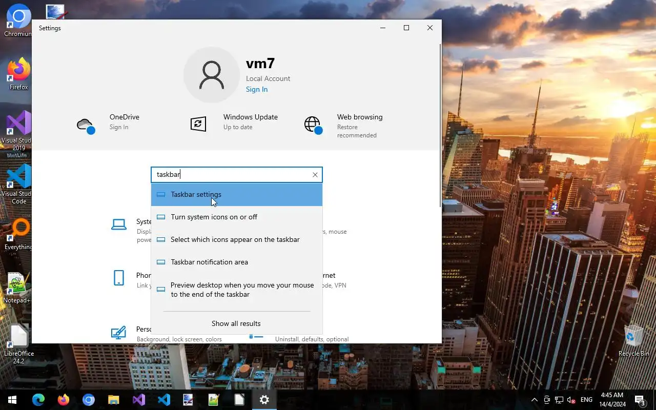Click the Web browsing globe icon
656x410 pixels.
313,125
